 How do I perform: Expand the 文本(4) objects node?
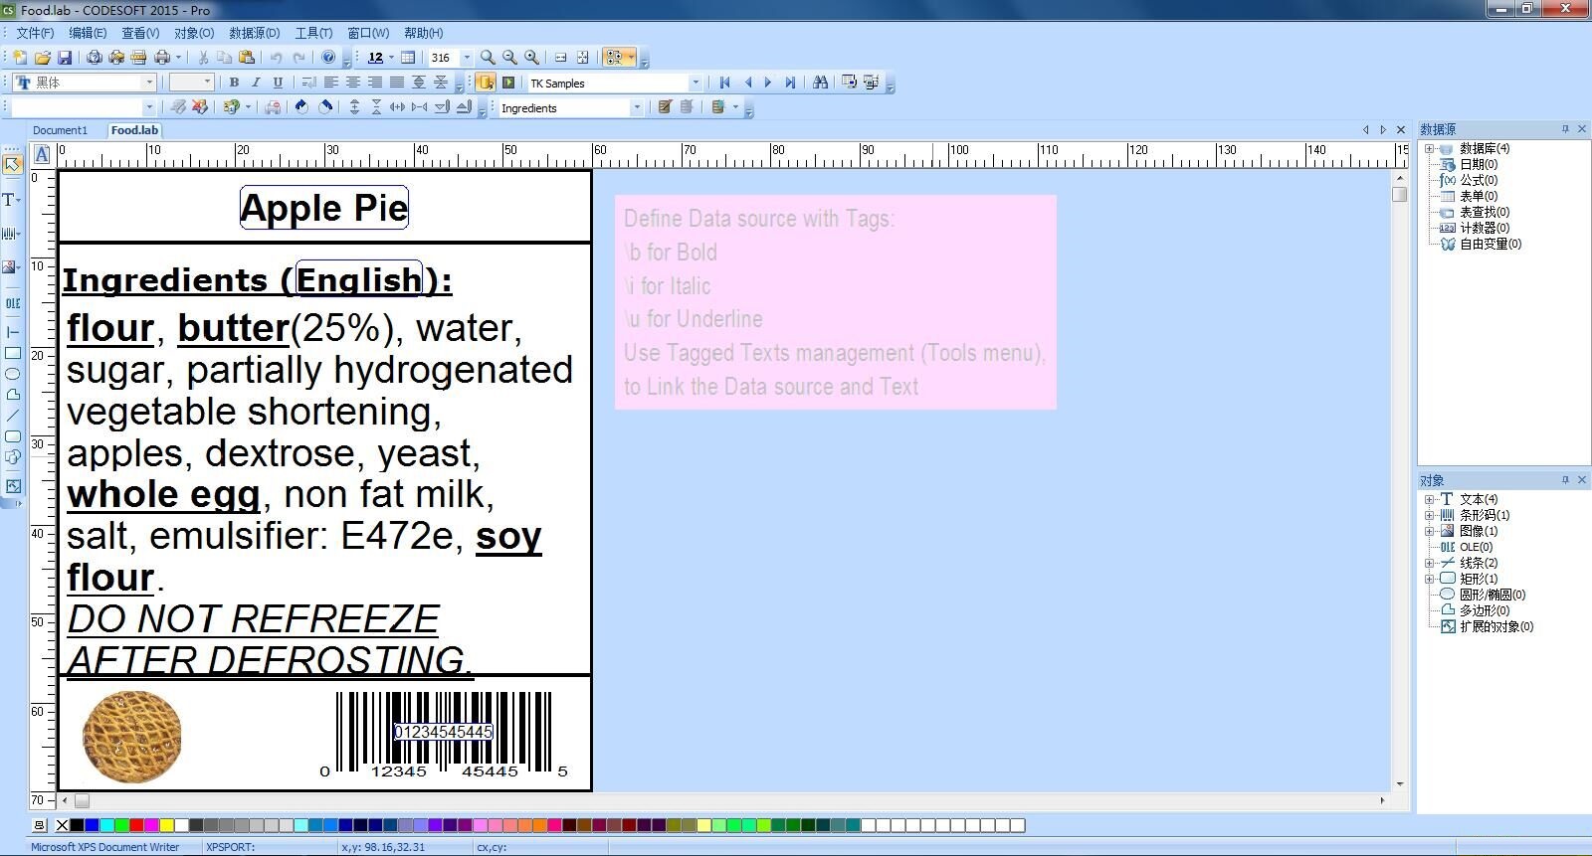pyautogui.click(x=1430, y=499)
